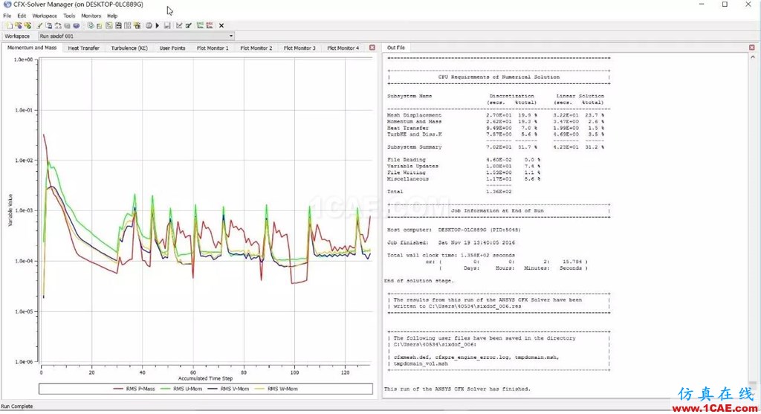Switch to the Momentum and Mass tab
Image resolution: width=761 pixels, height=414 pixels.
pyautogui.click(x=32, y=48)
